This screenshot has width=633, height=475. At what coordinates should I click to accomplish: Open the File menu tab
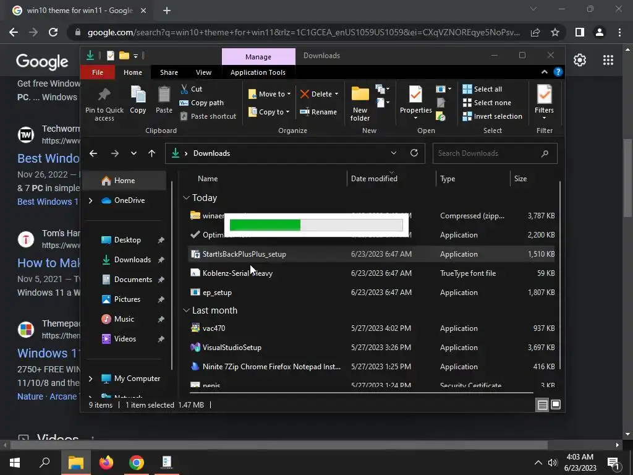97,72
